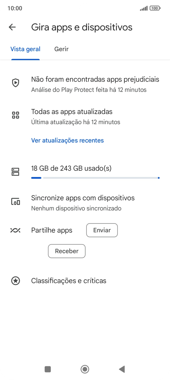The height and width of the screenshot is (380, 170).
Task: Open Ver atualizações recentes link
Action: tap(68, 141)
